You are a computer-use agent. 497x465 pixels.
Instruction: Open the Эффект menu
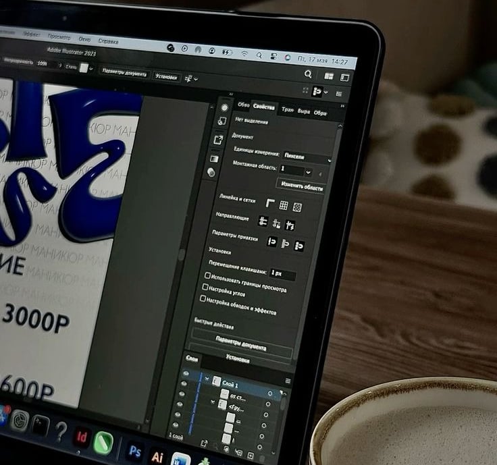[x=32, y=34]
